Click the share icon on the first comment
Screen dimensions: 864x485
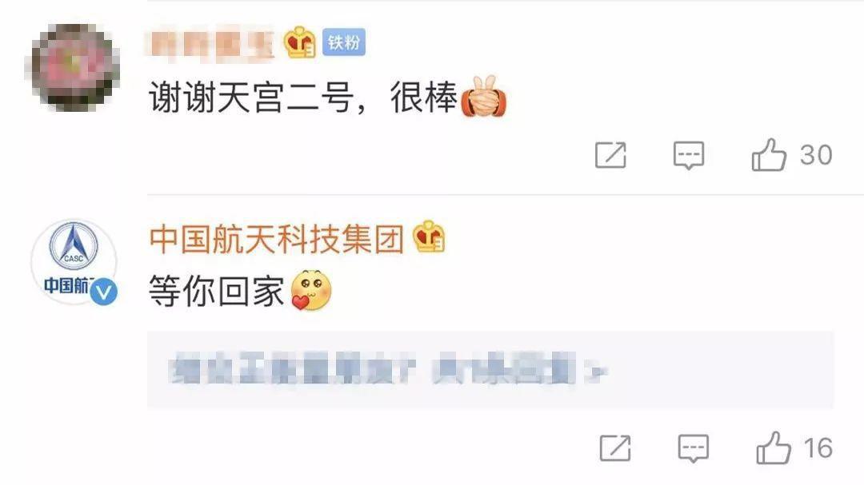coord(610,155)
